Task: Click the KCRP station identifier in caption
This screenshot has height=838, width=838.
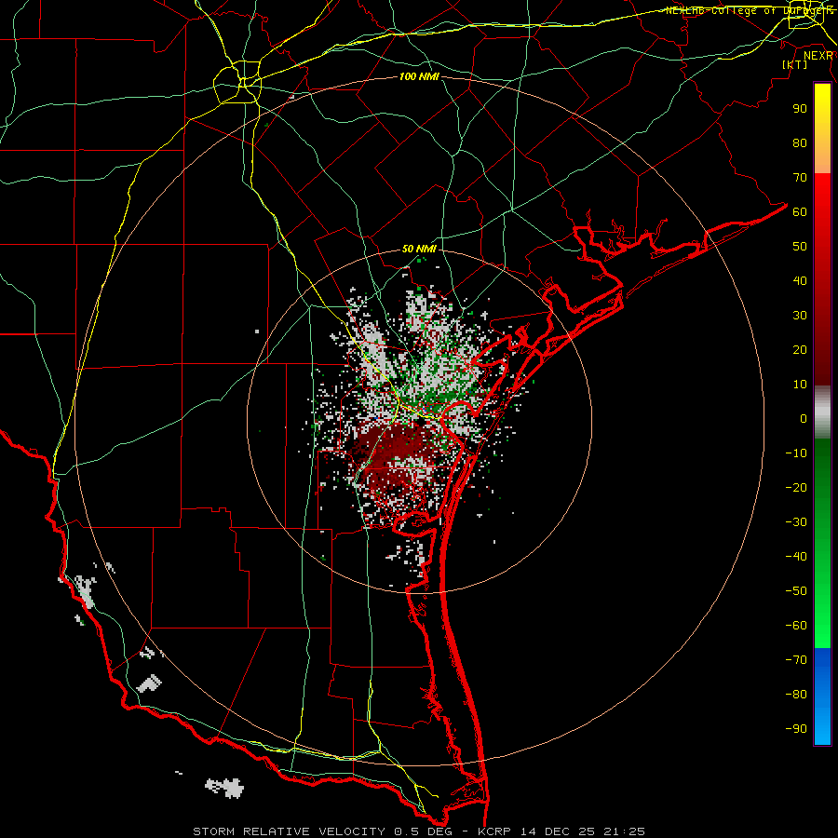Action: (x=494, y=831)
